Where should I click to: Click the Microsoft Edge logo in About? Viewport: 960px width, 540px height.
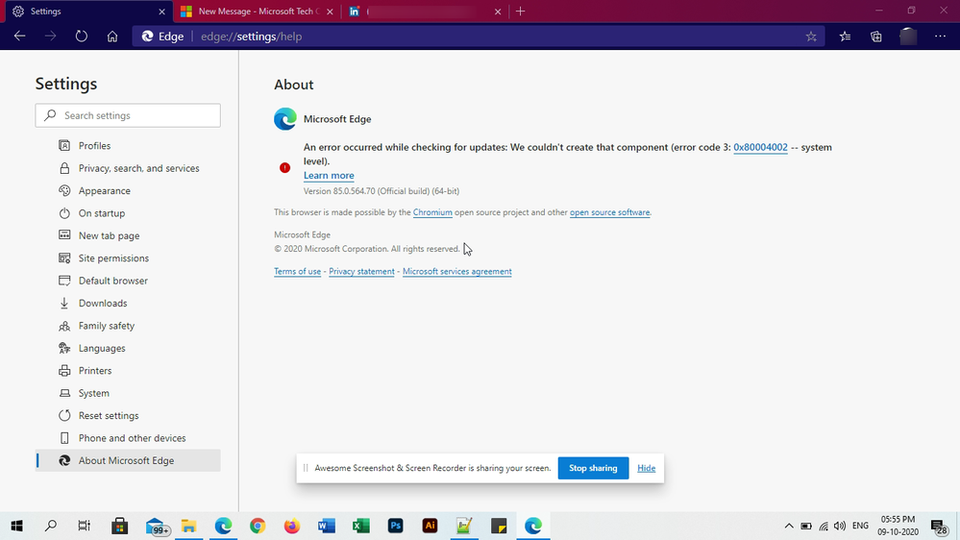(284, 119)
